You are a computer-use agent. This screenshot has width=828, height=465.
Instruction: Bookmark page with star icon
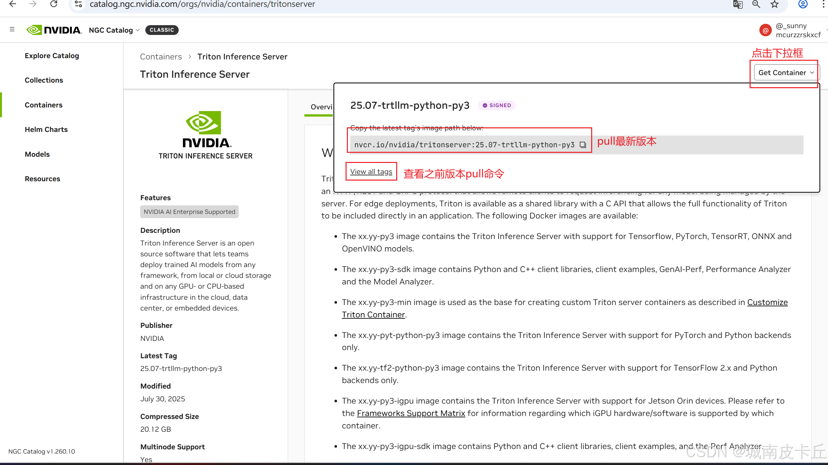click(x=774, y=4)
